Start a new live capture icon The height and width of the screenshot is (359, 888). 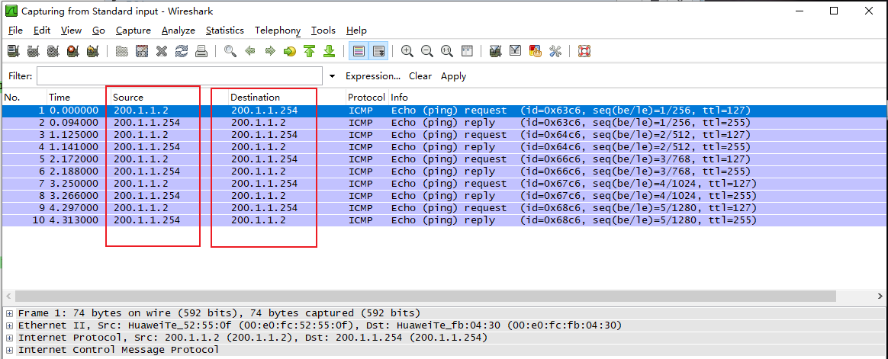[x=53, y=52]
